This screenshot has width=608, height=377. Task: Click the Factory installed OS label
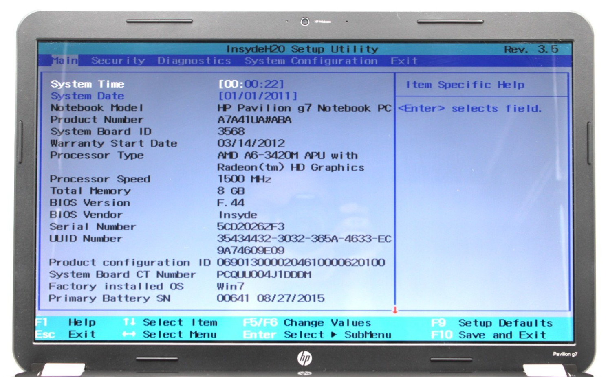116,287
